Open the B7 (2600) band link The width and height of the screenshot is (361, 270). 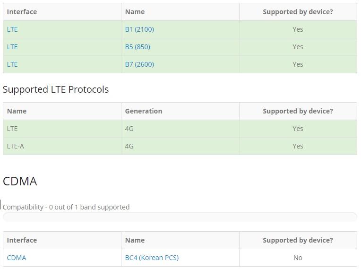[x=139, y=64]
